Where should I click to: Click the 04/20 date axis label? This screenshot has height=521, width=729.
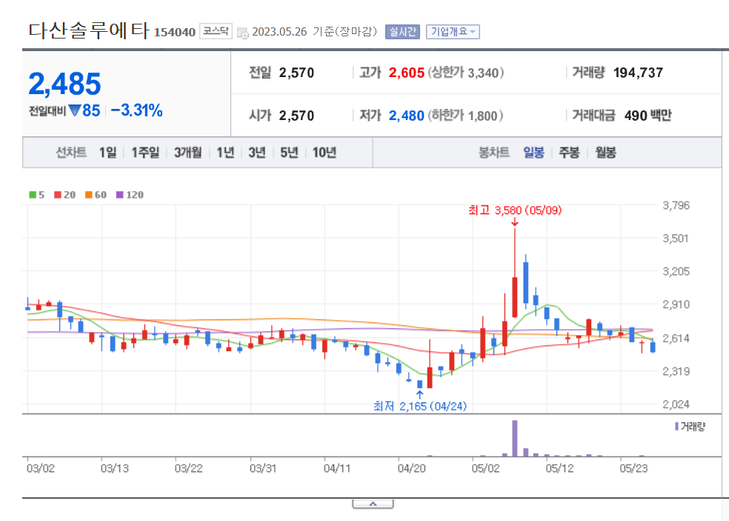[x=411, y=468]
